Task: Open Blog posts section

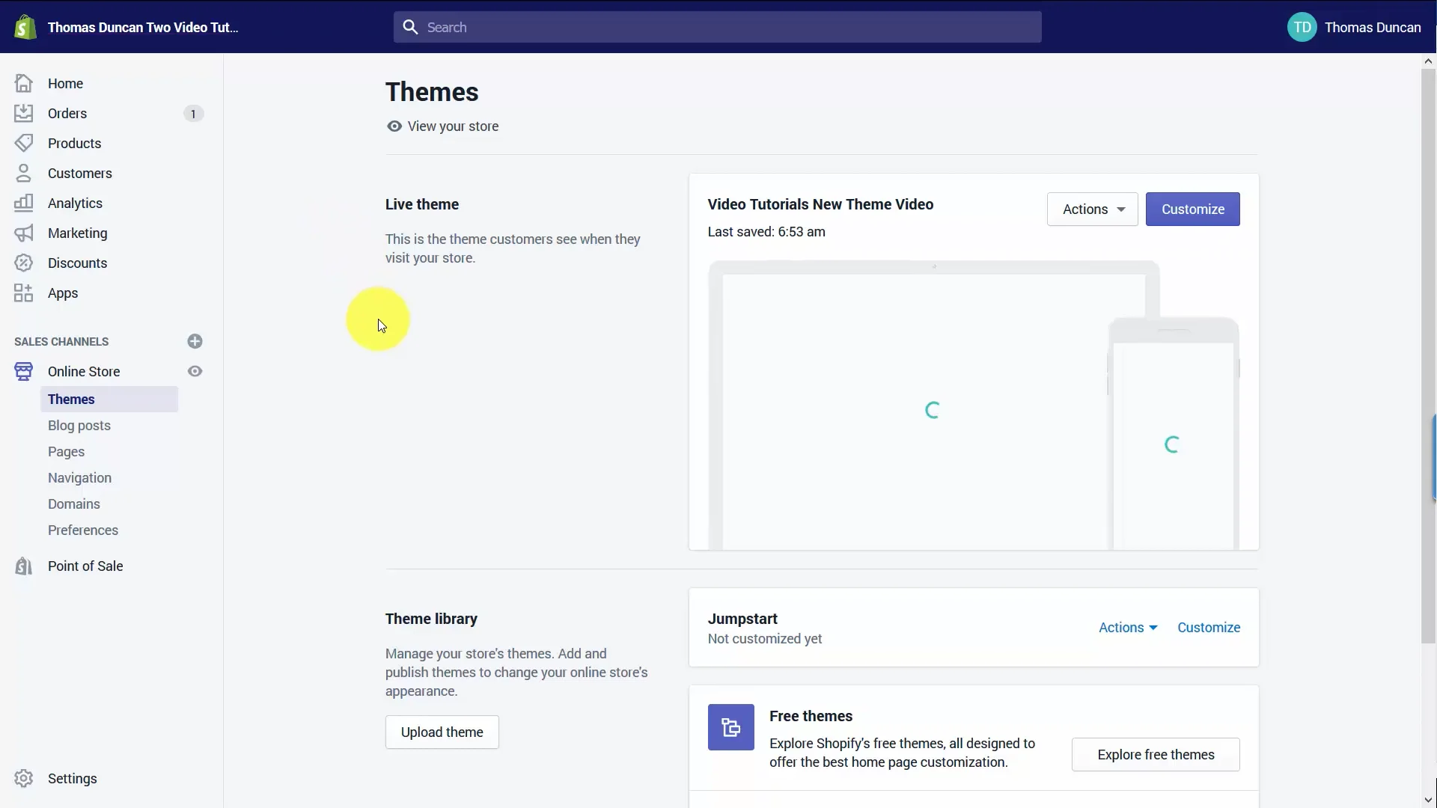Action: point(79,425)
